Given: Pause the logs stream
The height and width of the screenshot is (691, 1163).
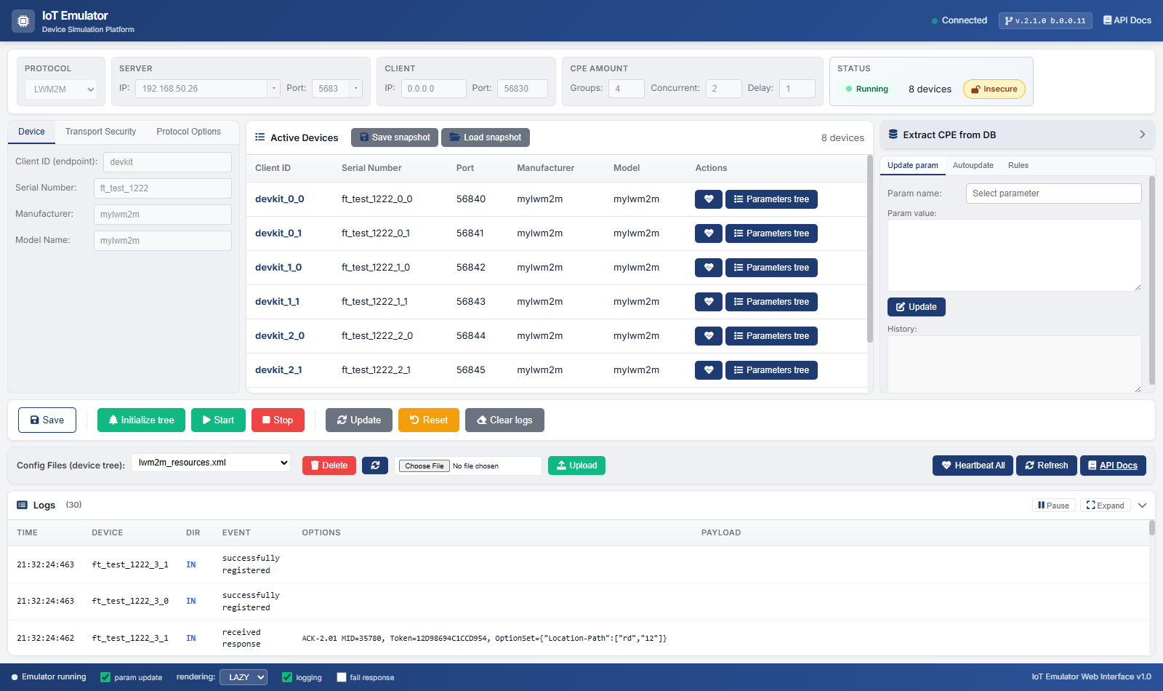Looking at the screenshot, I should pyautogui.click(x=1054, y=506).
